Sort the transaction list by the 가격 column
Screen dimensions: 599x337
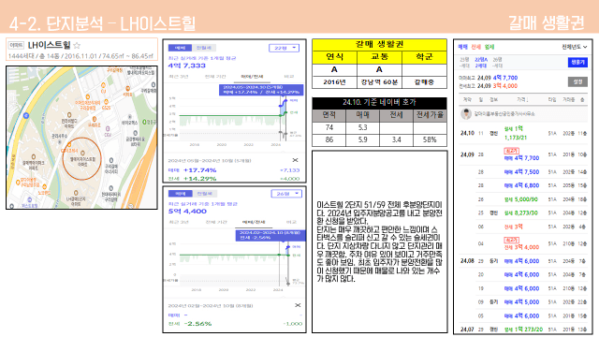522,100
